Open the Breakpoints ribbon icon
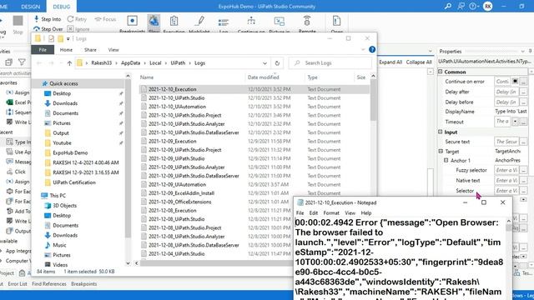Viewport: 534px width, 300px height. (132, 21)
